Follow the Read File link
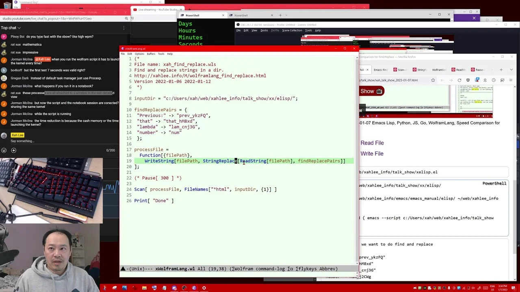This screenshot has width=520, height=292. 372,143
